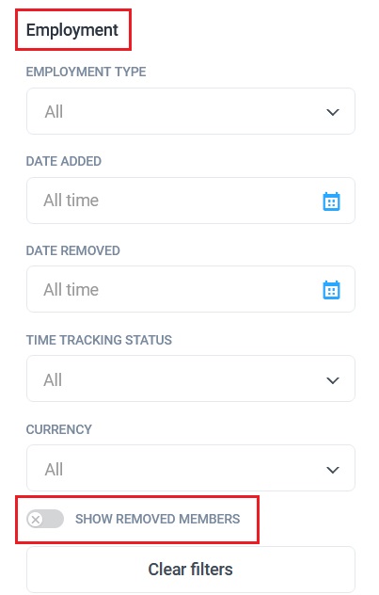379x595 pixels.
Task: Click the Date Added field label
Action: coord(64,161)
